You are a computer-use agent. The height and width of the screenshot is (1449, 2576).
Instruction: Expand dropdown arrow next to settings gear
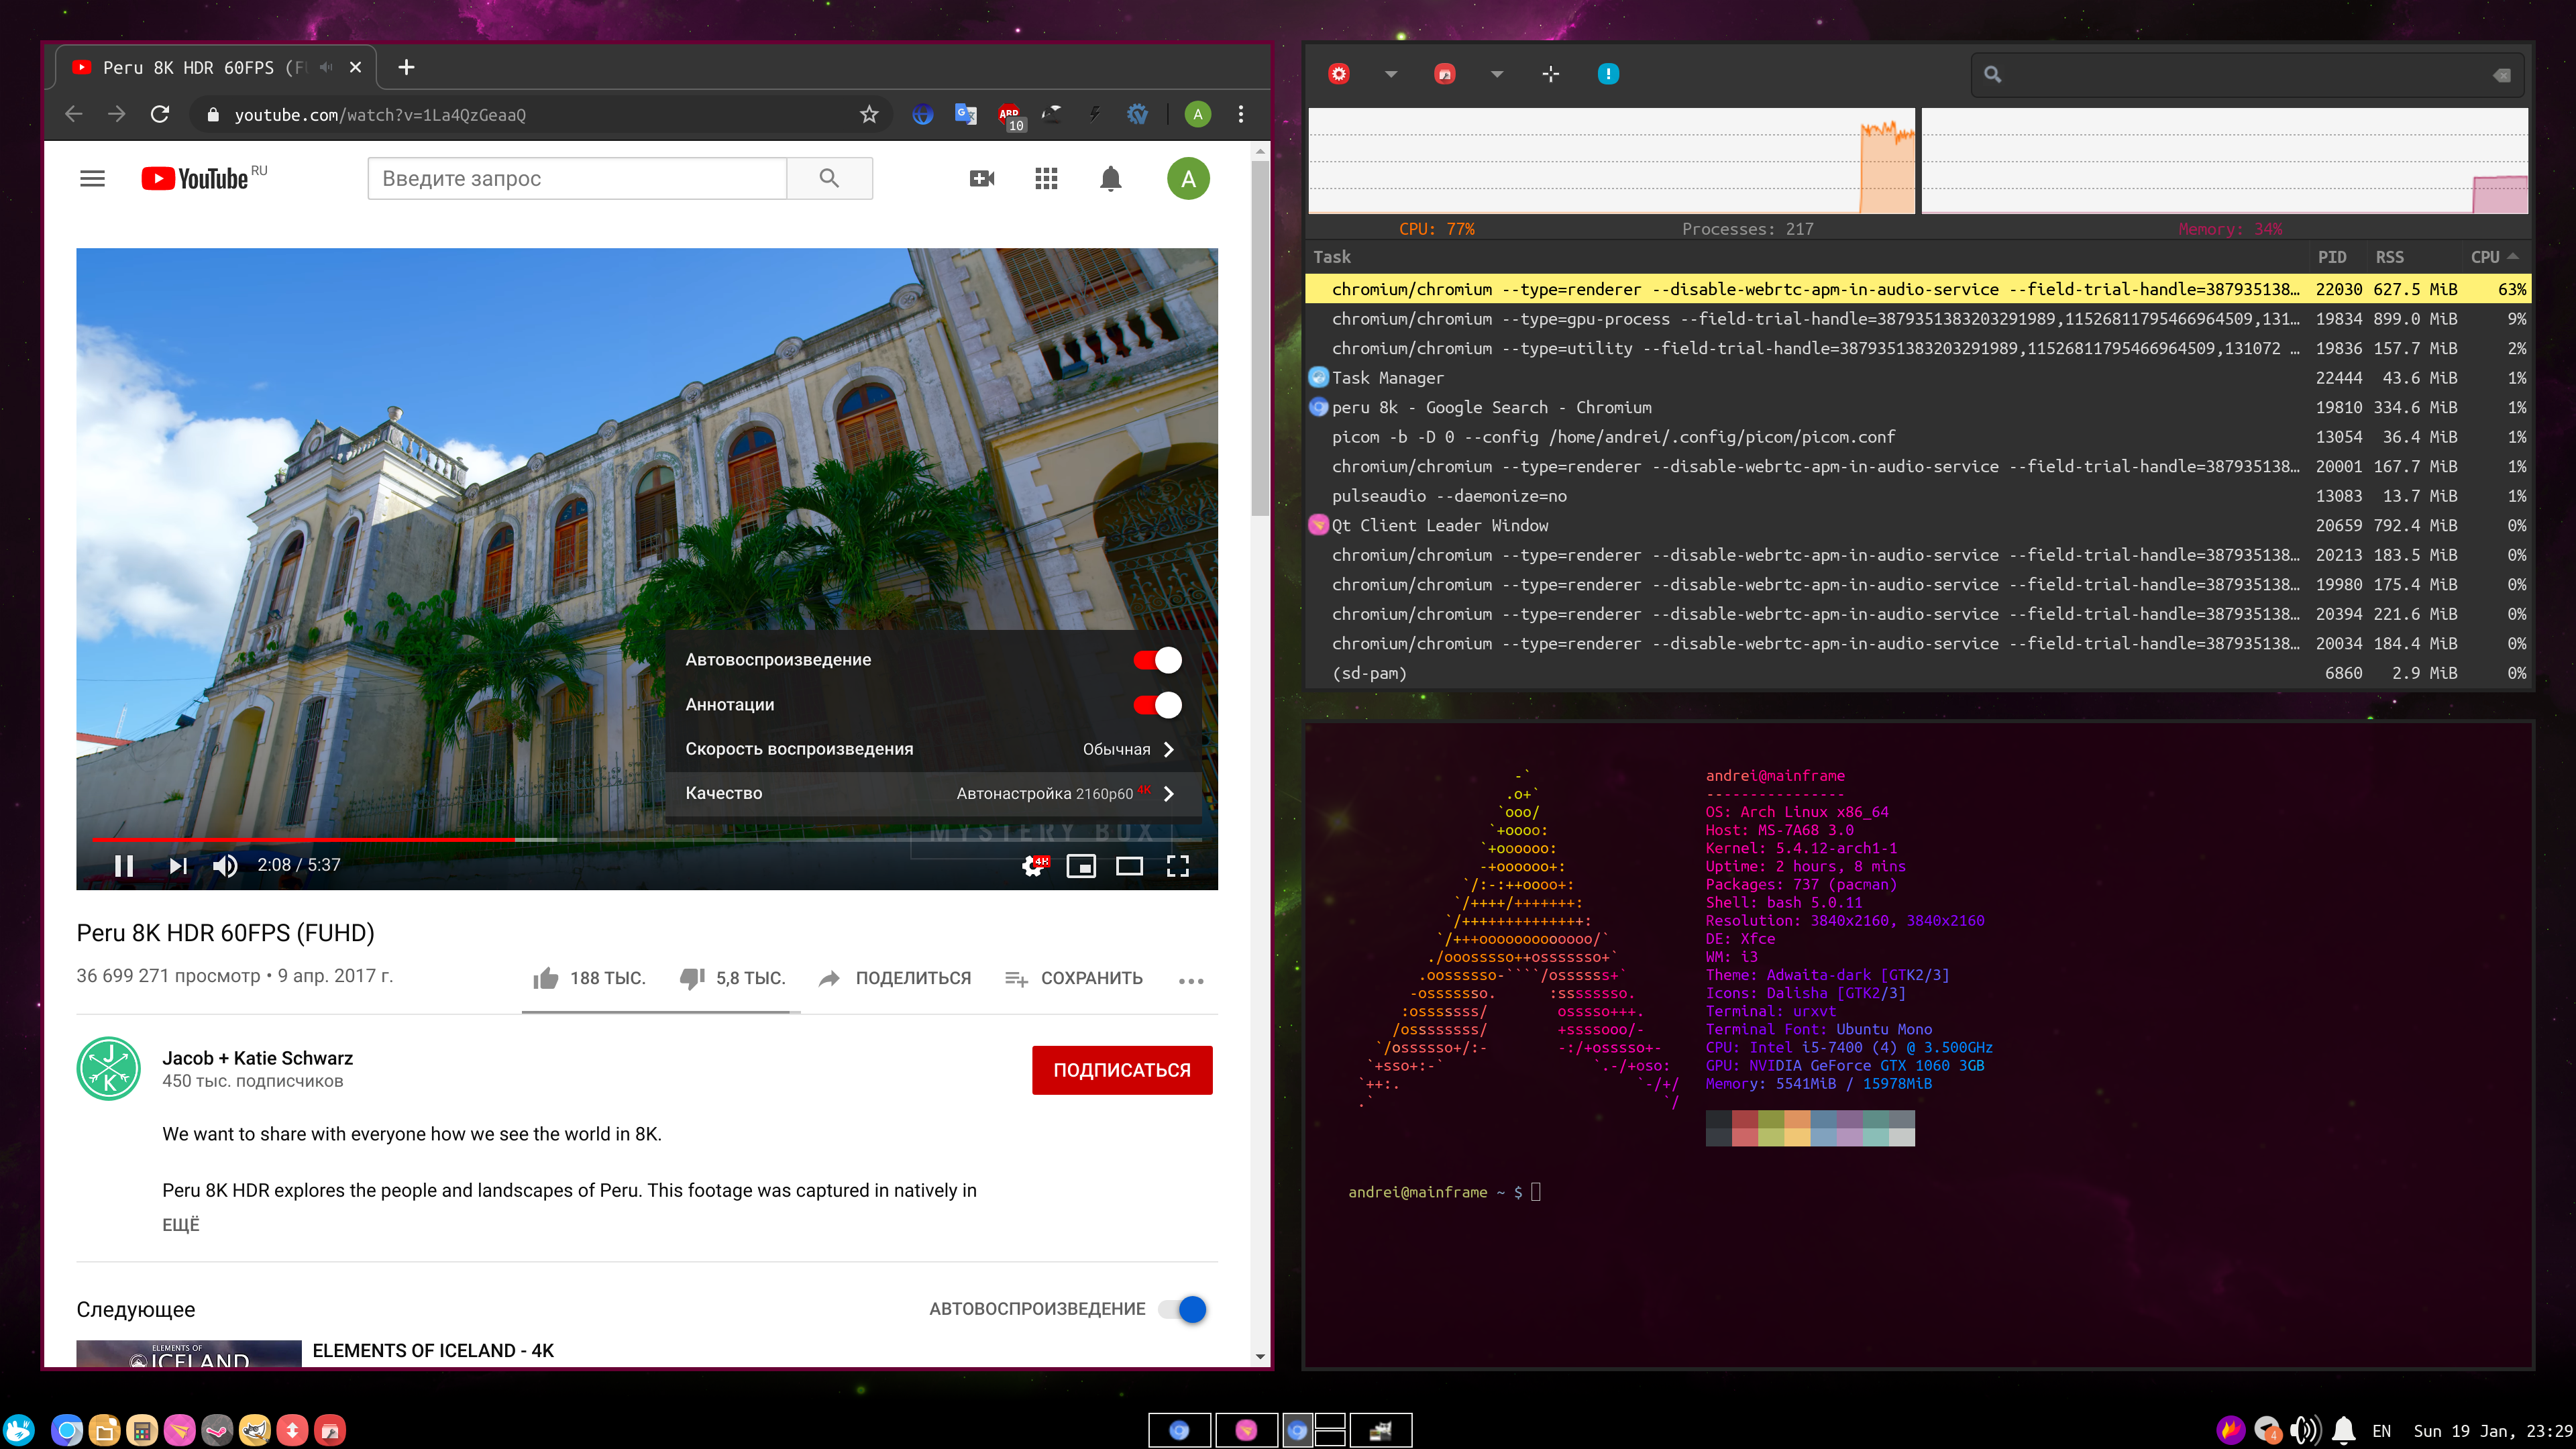[1391, 74]
